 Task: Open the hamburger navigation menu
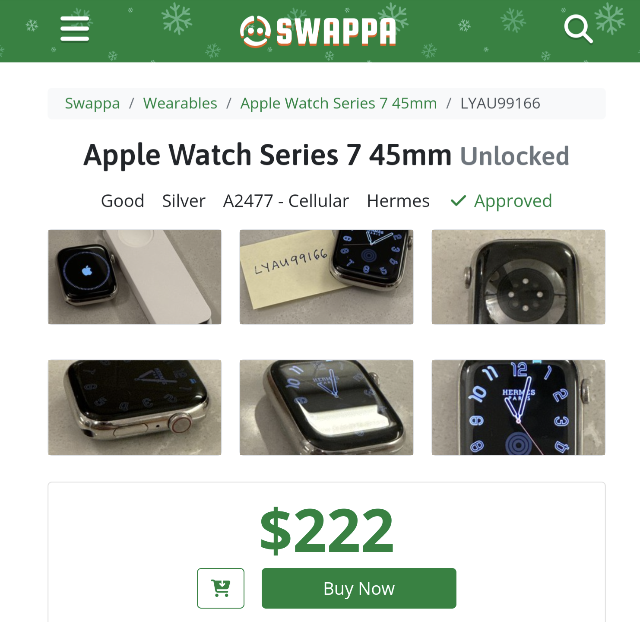(75, 29)
